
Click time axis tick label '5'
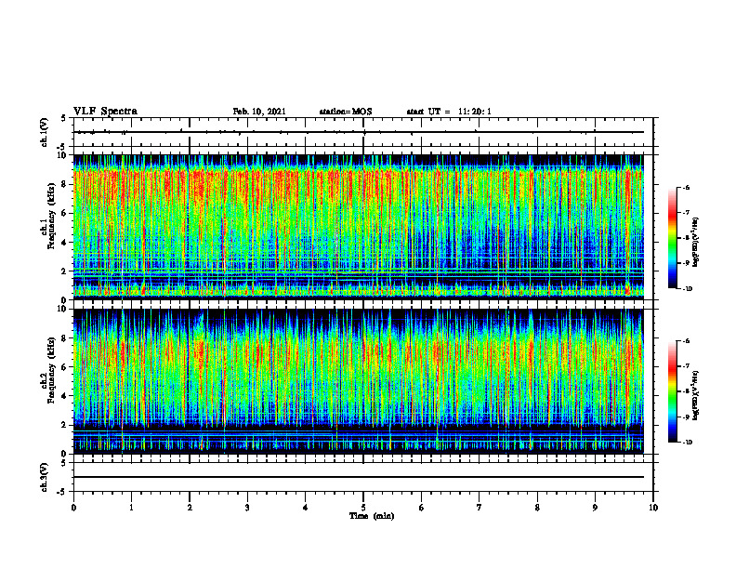[x=363, y=508]
